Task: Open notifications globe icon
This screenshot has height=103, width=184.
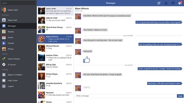Action: coord(180,3)
